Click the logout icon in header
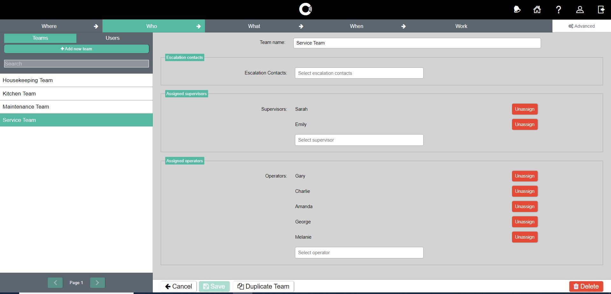This screenshot has width=611, height=294. tap(601, 10)
